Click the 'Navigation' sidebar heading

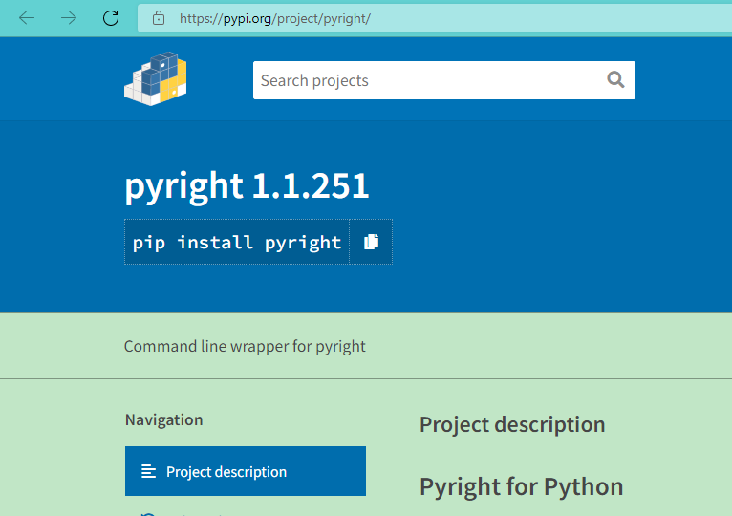163,419
